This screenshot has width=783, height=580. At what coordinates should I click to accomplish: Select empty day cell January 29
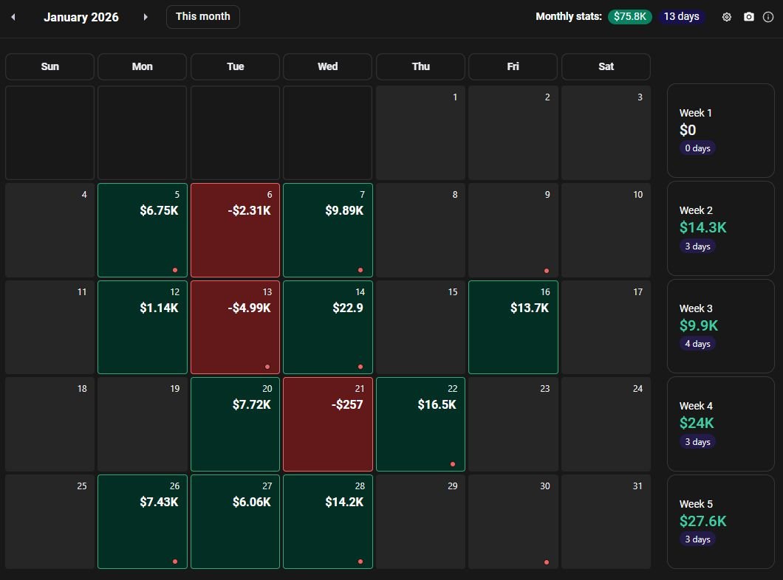coord(420,522)
